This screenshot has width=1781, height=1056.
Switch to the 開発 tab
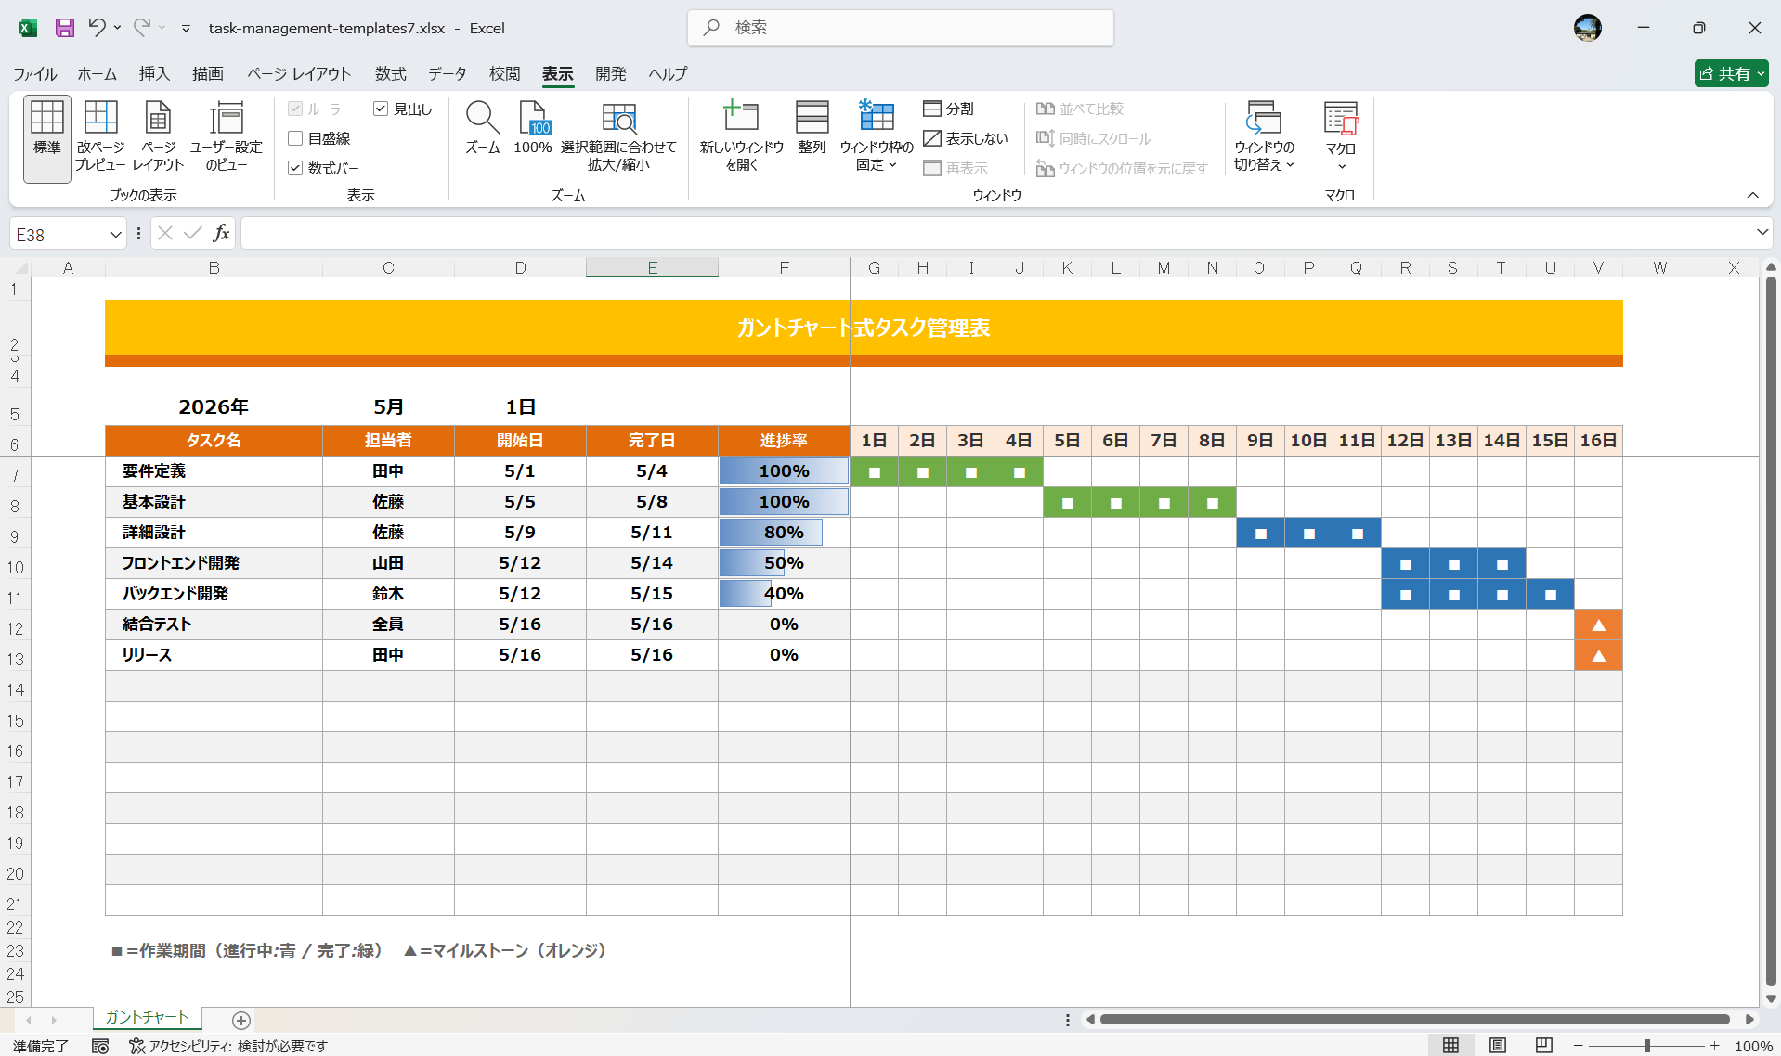[x=611, y=73]
